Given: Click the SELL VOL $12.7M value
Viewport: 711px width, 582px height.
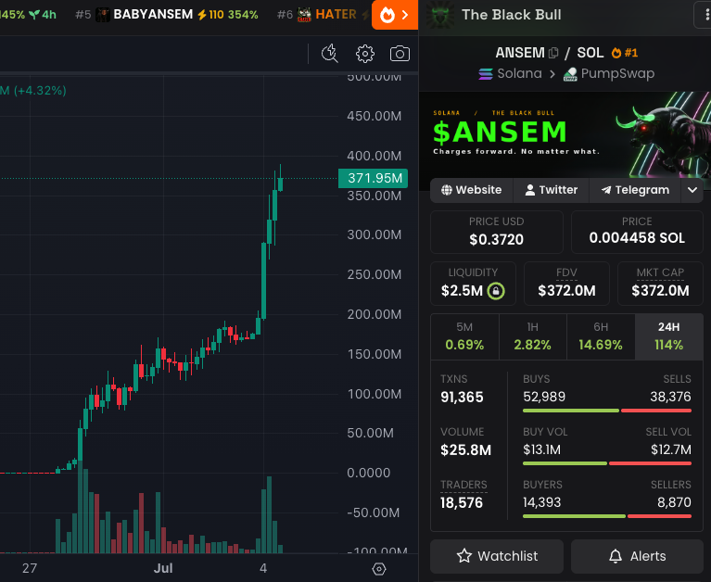Looking at the screenshot, I should [671, 449].
